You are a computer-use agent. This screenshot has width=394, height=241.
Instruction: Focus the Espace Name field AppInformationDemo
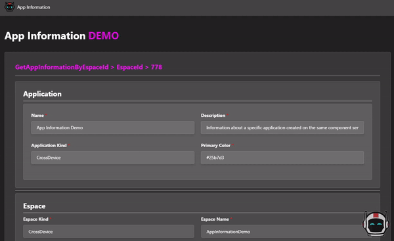tap(282, 231)
